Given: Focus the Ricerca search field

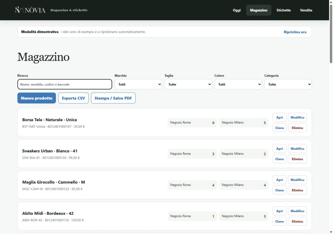Looking at the screenshot, I should click(65, 84).
